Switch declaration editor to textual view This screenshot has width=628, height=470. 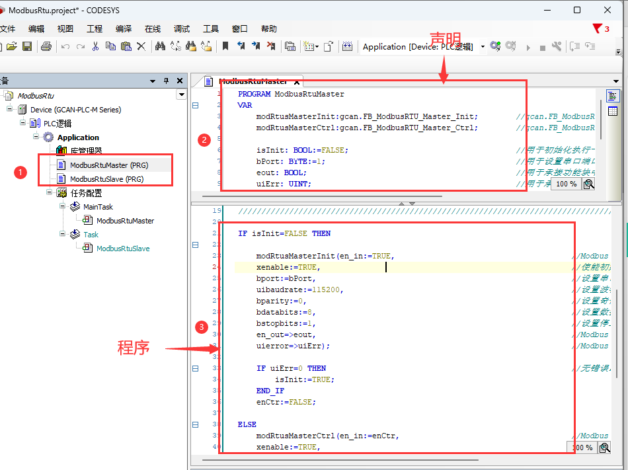click(612, 97)
